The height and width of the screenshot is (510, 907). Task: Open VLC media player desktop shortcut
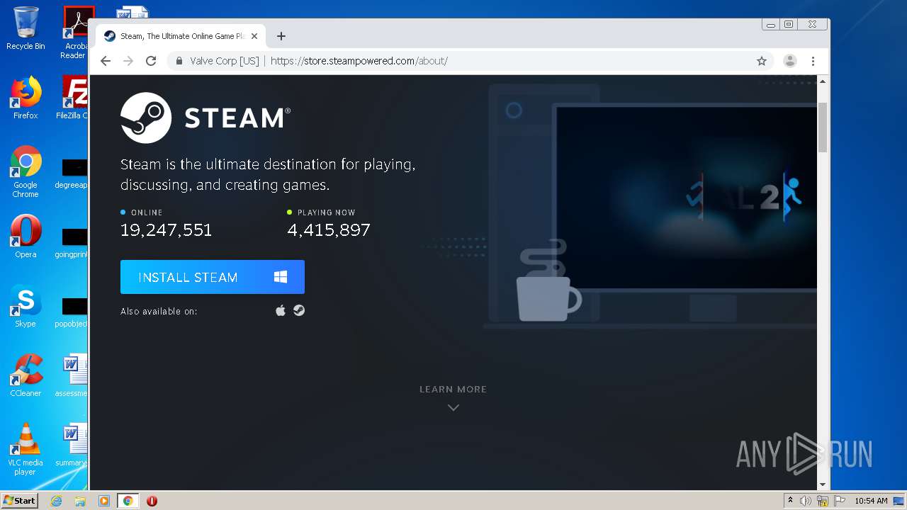click(26, 449)
